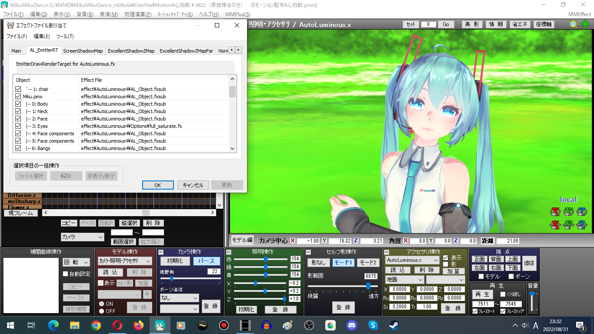Open the empty dropdown beside 地面
The image size is (594, 334).
click(446, 280)
